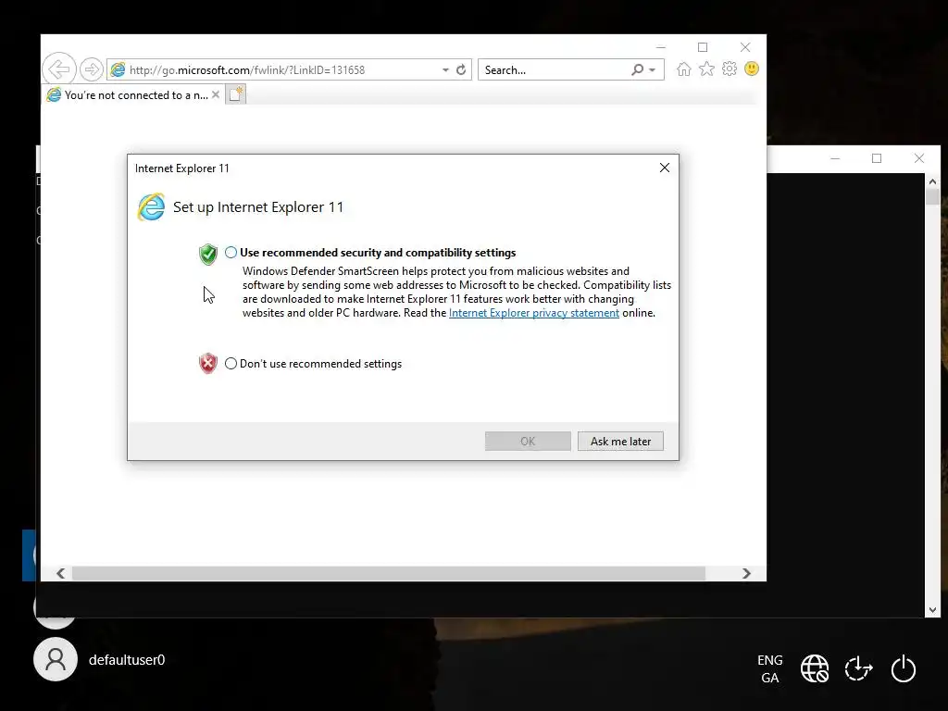This screenshot has height=711, width=948.
Task: Open the Ease of Access icon
Action: [x=858, y=668]
